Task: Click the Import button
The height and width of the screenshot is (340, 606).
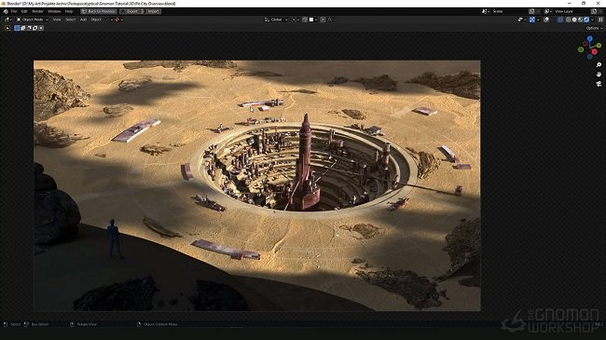Action: click(153, 11)
